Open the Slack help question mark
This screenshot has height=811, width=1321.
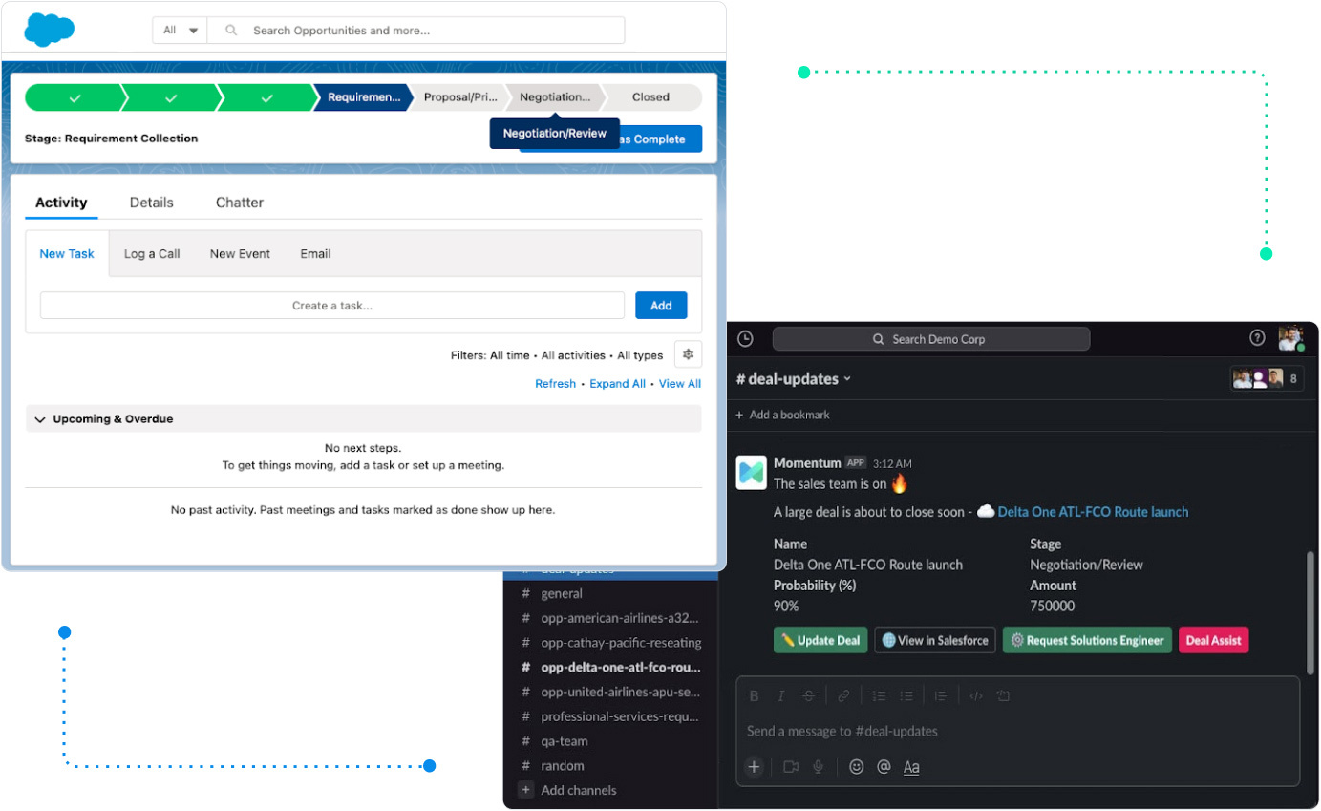click(1257, 337)
